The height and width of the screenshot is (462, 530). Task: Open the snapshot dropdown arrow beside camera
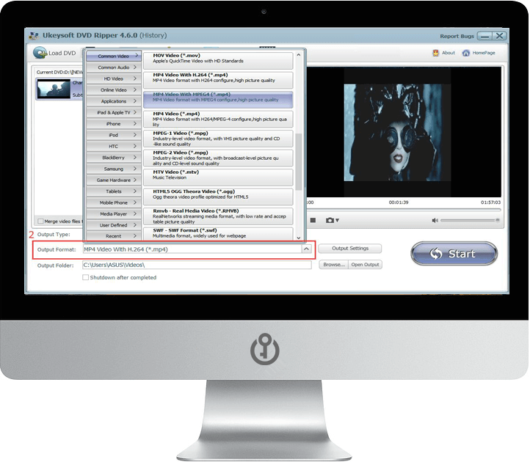(337, 220)
